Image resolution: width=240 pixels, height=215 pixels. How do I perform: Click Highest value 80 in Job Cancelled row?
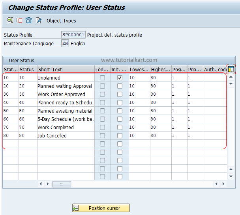(161, 135)
